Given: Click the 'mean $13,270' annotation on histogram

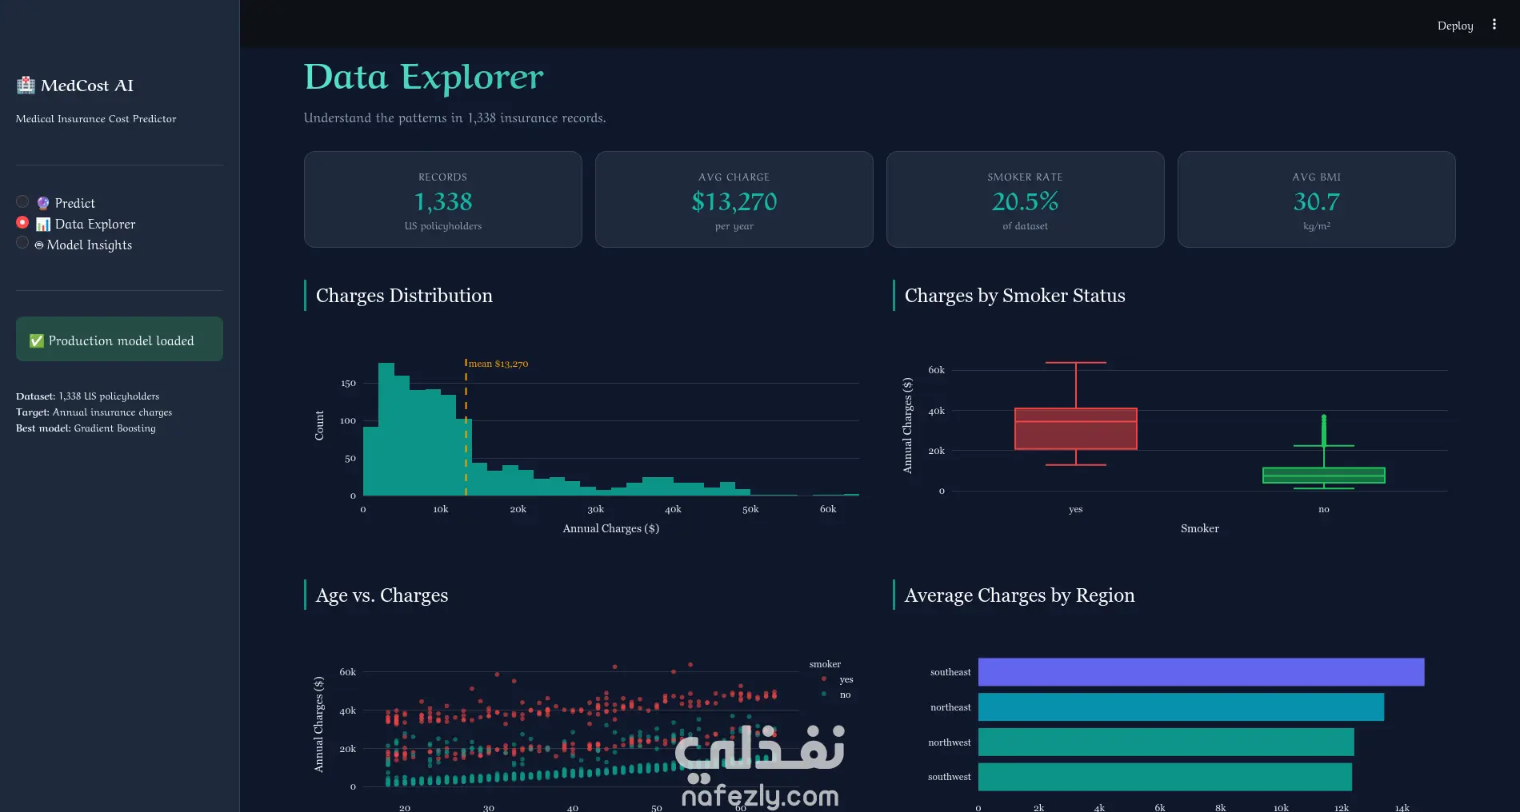Looking at the screenshot, I should pos(498,364).
